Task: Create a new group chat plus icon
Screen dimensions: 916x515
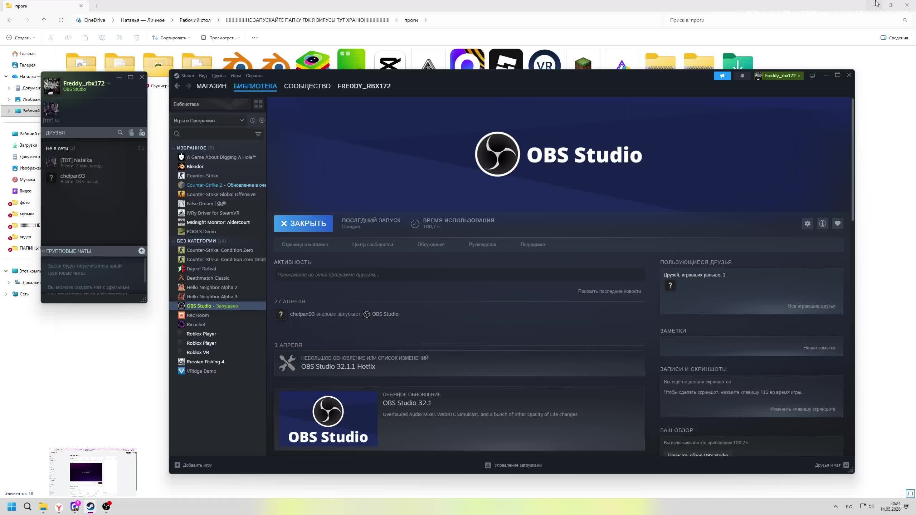Action: [142, 251]
